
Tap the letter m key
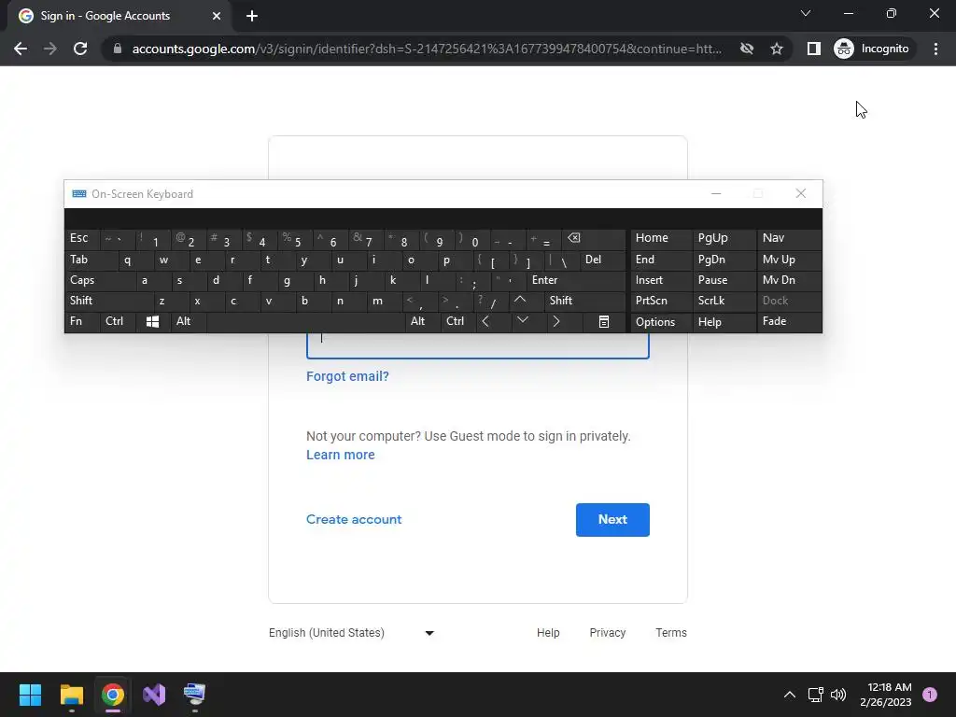tap(386, 301)
